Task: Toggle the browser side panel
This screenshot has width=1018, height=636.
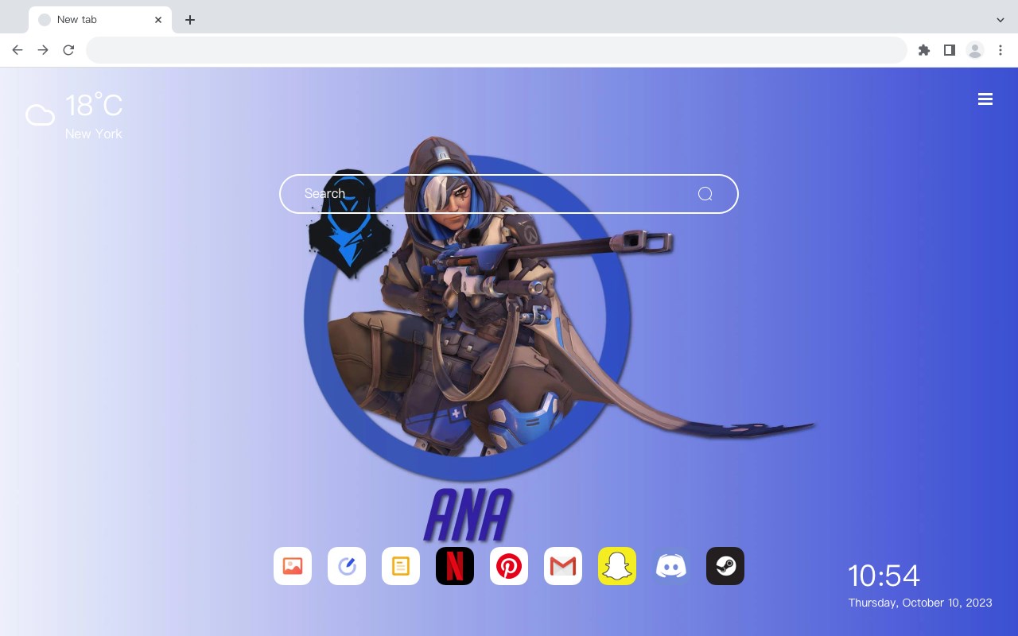Action: coord(949,50)
